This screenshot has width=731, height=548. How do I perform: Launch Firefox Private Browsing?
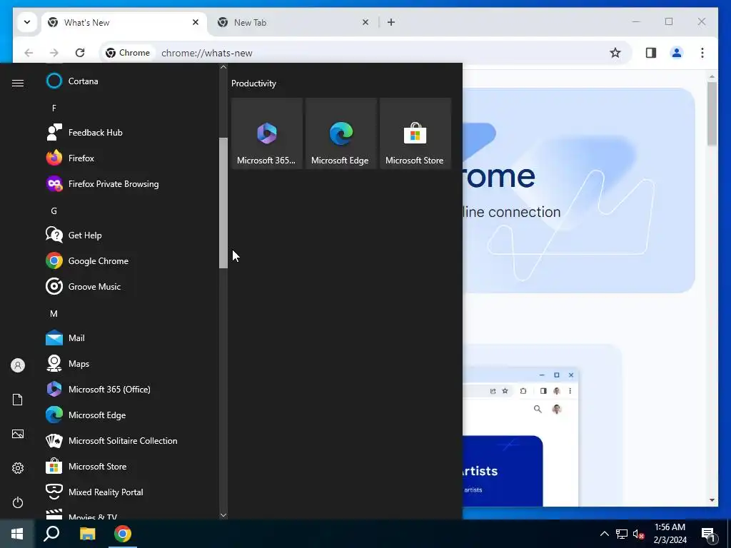click(131, 183)
